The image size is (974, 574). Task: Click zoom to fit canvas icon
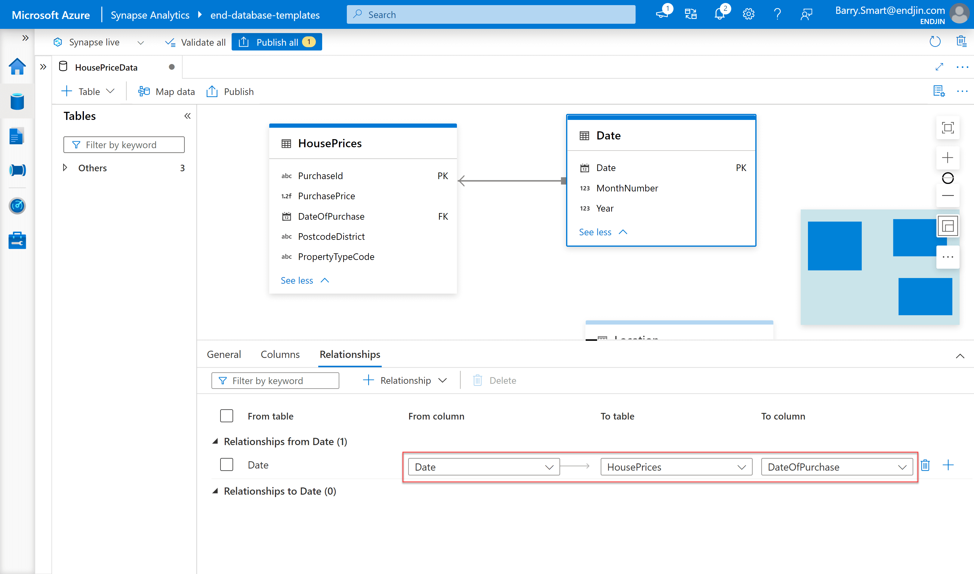coord(948,128)
